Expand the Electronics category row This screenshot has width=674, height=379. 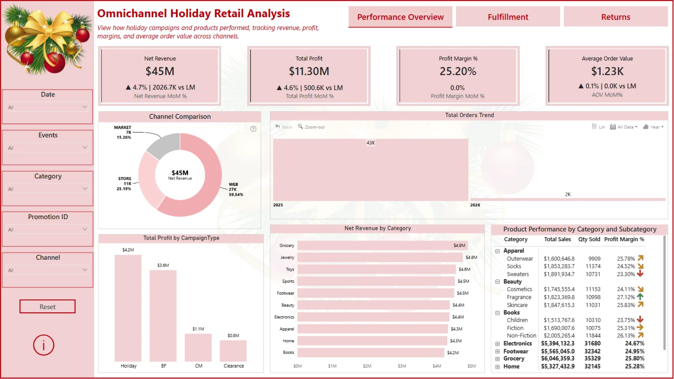point(497,344)
